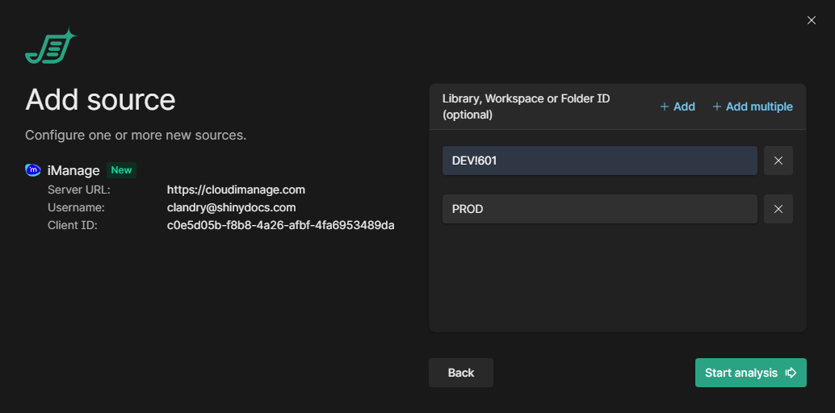
Task: Remove the DEV!601 ID entry
Action: [x=778, y=161]
